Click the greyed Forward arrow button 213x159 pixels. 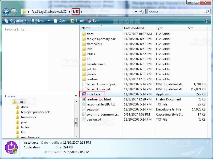(x=14, y=12)
